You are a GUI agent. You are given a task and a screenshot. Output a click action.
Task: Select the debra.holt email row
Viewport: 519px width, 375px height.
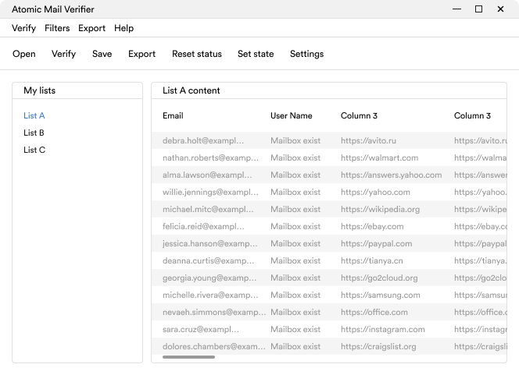(x=203, y=141)
